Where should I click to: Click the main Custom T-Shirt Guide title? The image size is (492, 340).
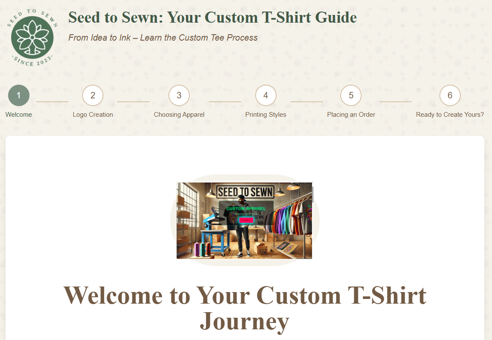(x=212, y=17)
